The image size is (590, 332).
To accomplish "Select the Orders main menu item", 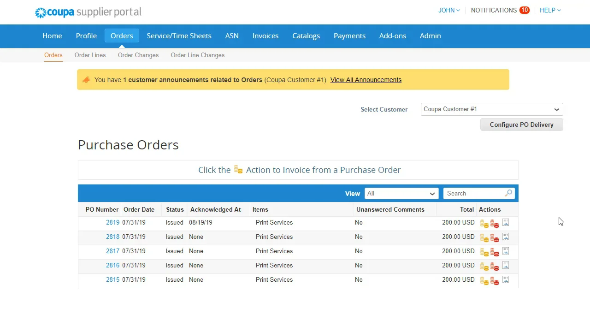I will coord(122,36).
